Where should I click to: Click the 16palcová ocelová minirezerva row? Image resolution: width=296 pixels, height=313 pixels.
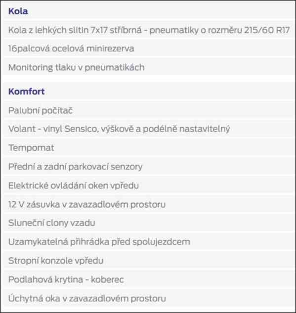[x=149, y=48]
